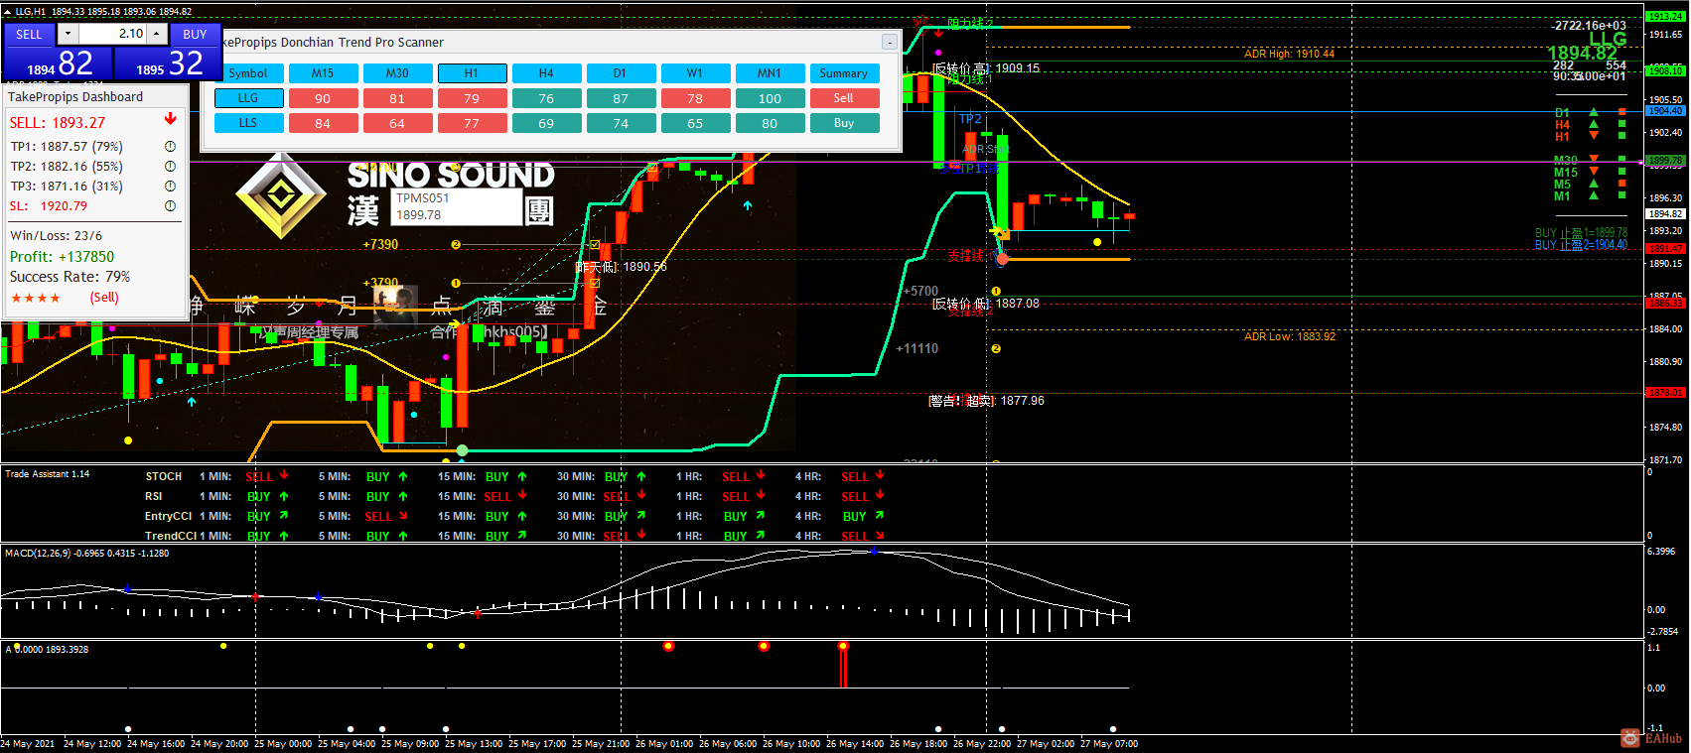The image size is (1691, 753).
Task: Click the STOCH 1 MIN sell arrow
Action: click(x=284, y=475)
